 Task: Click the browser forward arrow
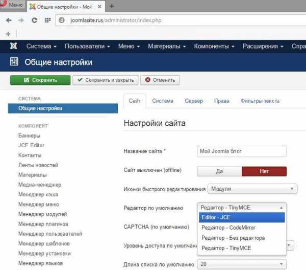21,20
